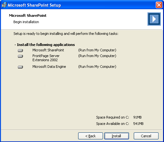Click the Microsoft SharePoint Setup title bar

click(79, 5)
